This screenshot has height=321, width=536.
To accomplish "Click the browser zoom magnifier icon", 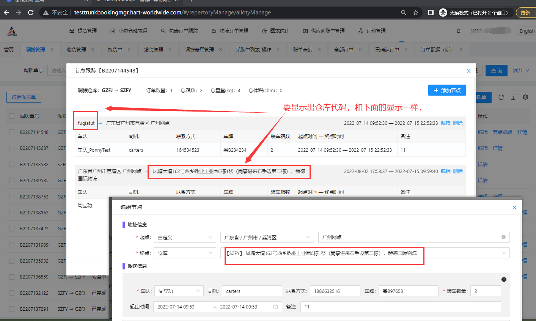I will coord(404,13).
